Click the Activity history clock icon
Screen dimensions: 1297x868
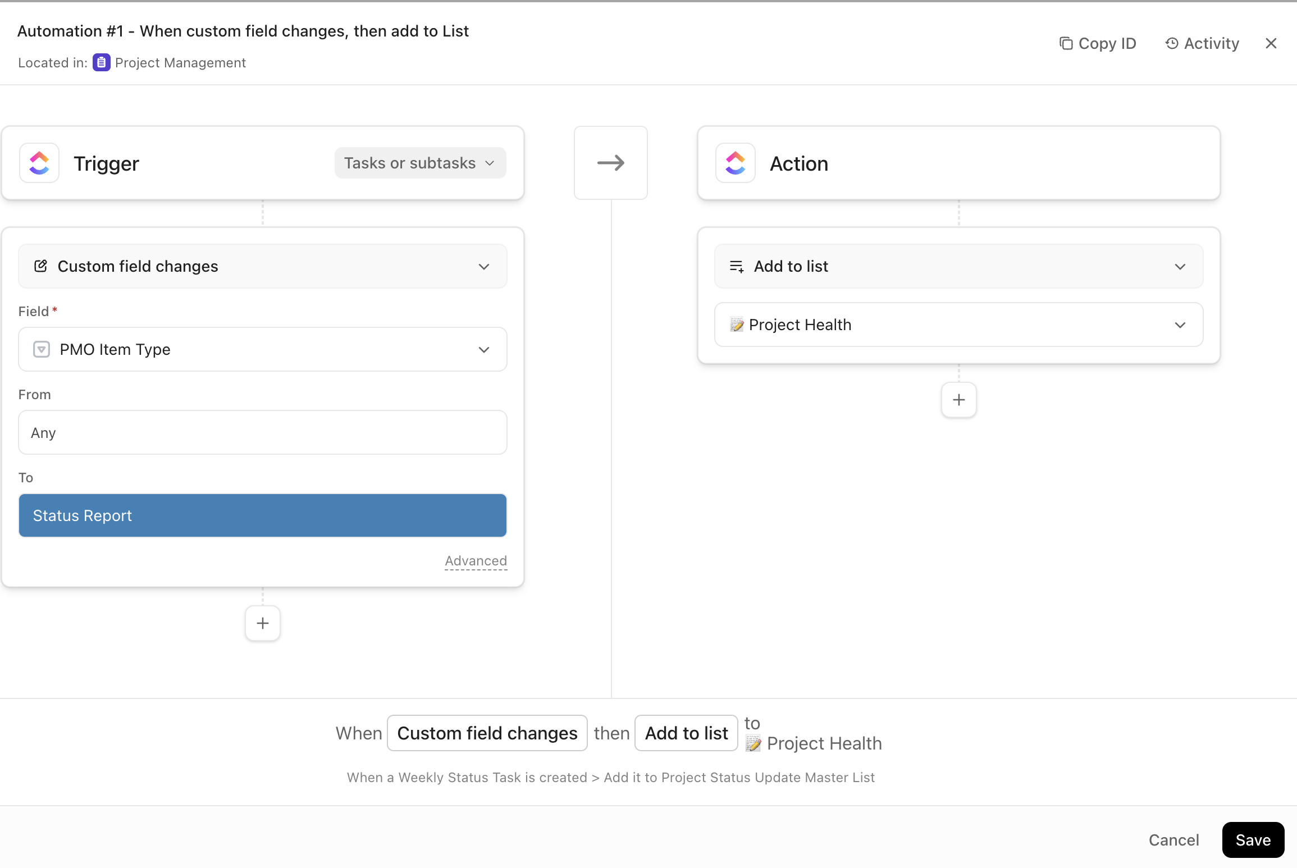1172,43
